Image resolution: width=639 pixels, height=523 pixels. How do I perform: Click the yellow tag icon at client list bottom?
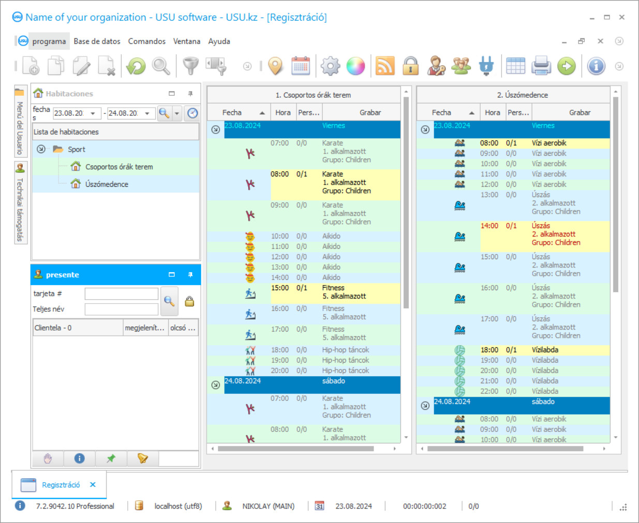pyautogui.click(x=142, y=458)
